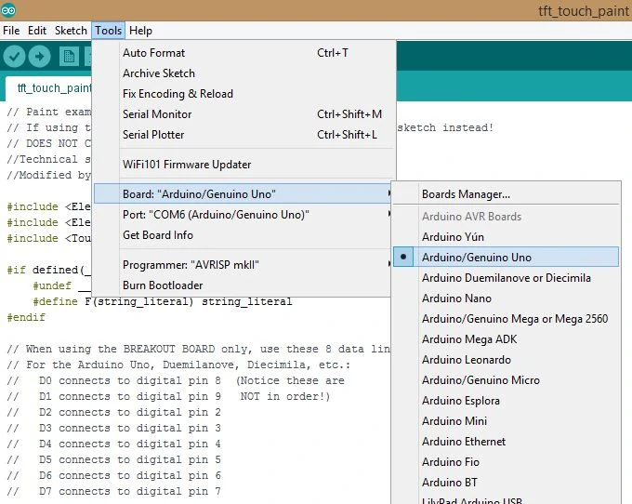The width and height of the screenshot is (632, 504).
Task: Click comment "D2 connects to digital pin 2"
Action: pos(130,413)
